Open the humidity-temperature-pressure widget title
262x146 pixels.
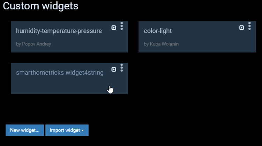(x=59, y=31)
